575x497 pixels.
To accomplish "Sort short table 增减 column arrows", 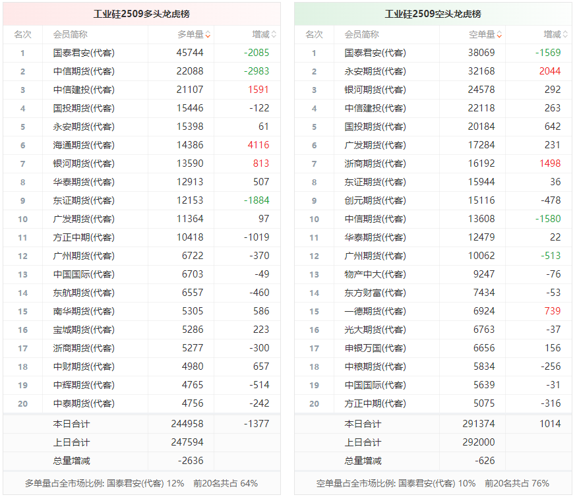I will 565,35.
